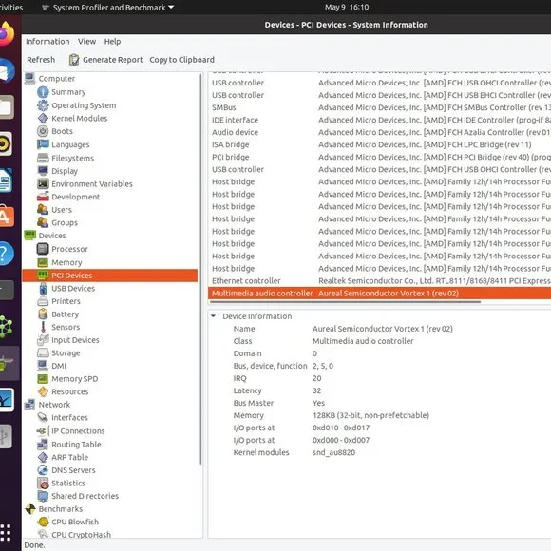The width and height of the screenshot is (551, 551).
Task: Select the Operating System gear icon
Action: [x=43, y=105]
